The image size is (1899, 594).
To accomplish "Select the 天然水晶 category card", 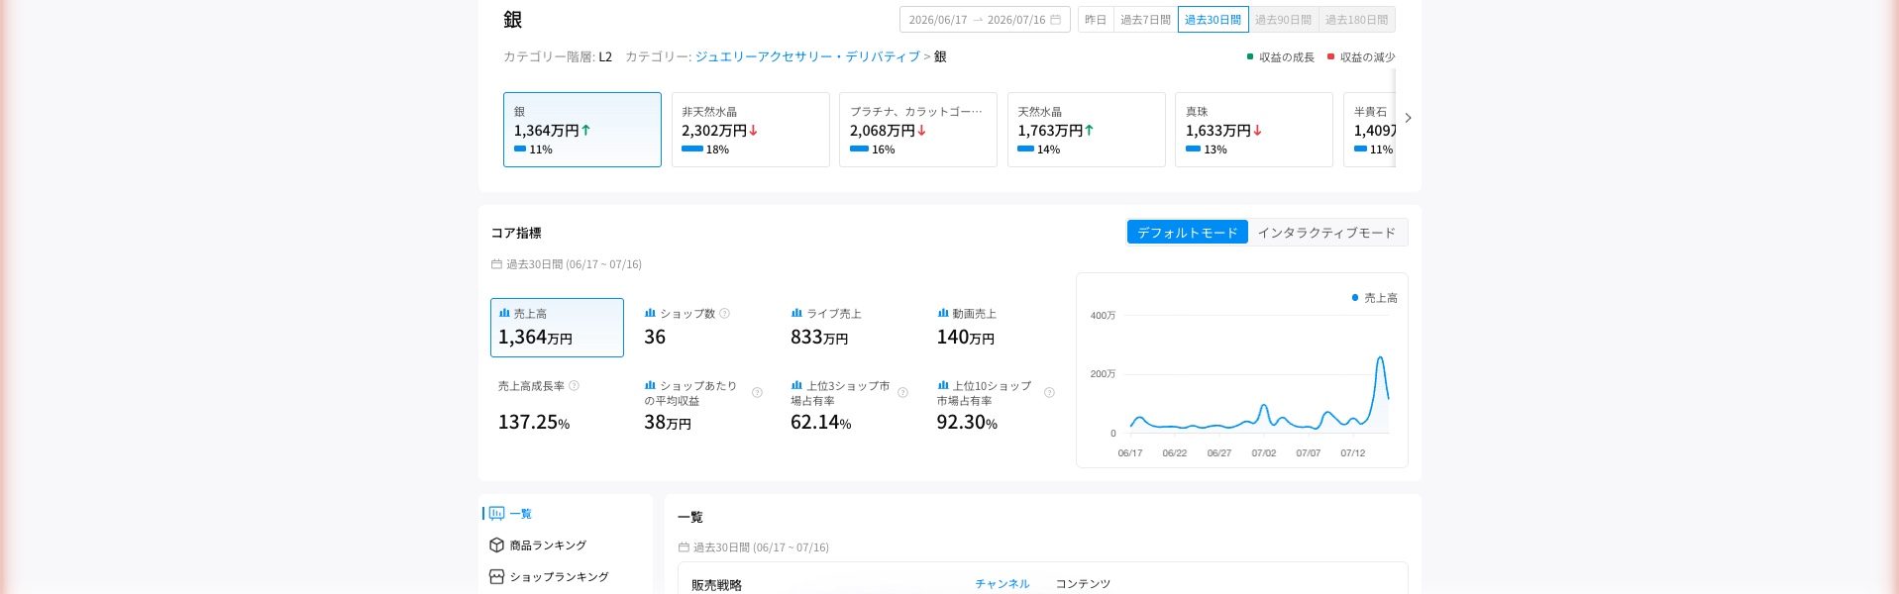I will point(1087,130).
